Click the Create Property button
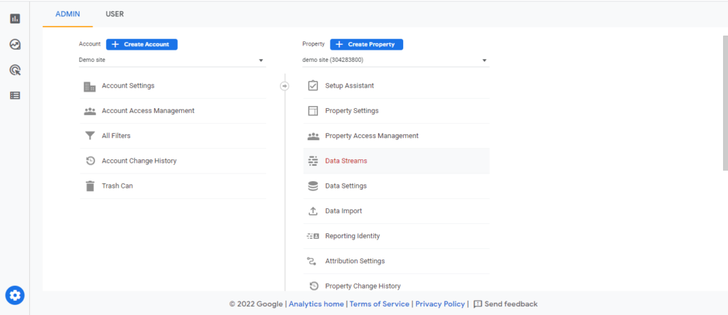The height and width of the screenshot is (315, 728). tap(366, 44)
